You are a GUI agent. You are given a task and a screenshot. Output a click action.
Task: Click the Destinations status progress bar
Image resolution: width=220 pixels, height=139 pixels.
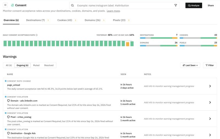159,38
